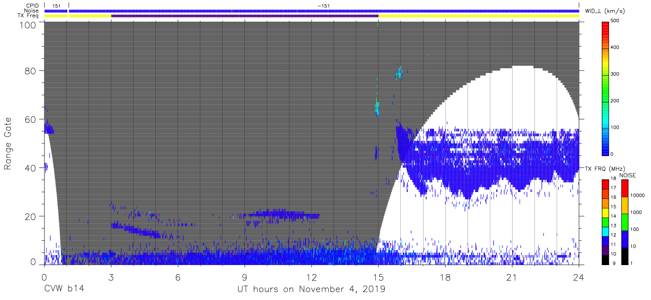Click the CPID label at top left
Screen dimensions: 651x300
(x=32, y=5)
